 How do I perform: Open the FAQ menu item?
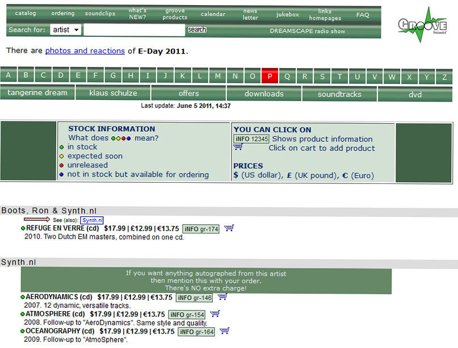[363, 15]
